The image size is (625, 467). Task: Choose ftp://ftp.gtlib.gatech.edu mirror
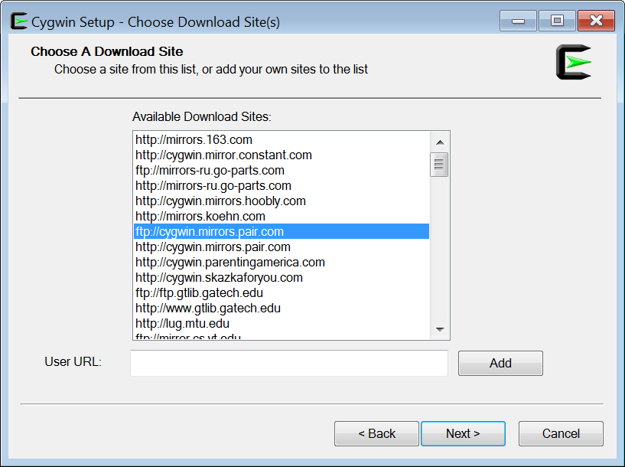(x=282, y=293)
